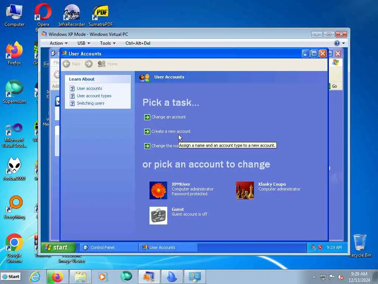378x284 pixels.
Task: Open the XPMUser account name
Action: (x=181, y=184)
